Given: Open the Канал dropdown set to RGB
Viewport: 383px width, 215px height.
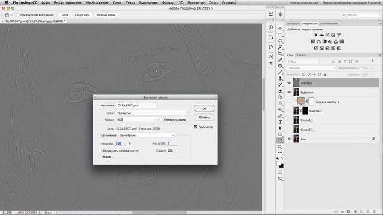Looking at the screenshot, I should [x=137, y=119].
